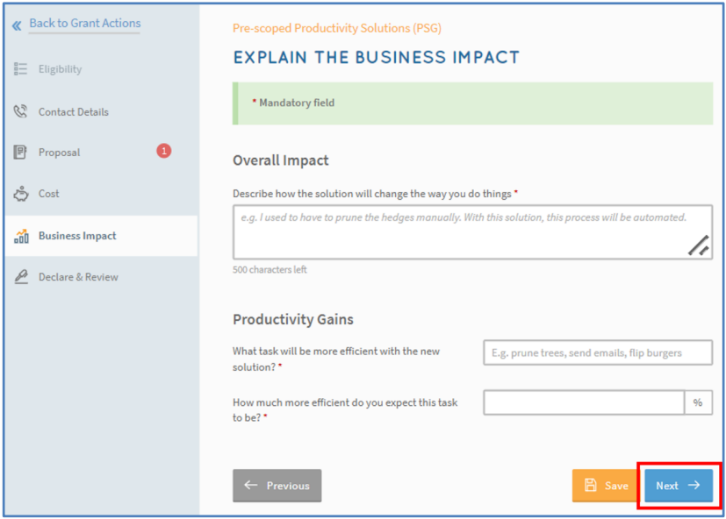The height and width of the screenshot is (519, 726).
Task: Click the percentage efficiency input box
Action: click(584, 402)
